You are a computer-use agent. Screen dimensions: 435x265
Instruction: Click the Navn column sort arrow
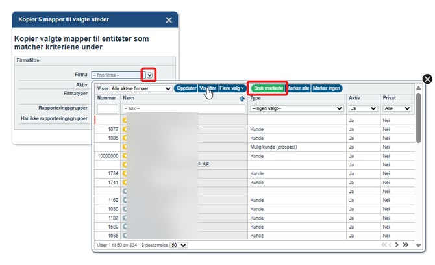coord(242,99)
